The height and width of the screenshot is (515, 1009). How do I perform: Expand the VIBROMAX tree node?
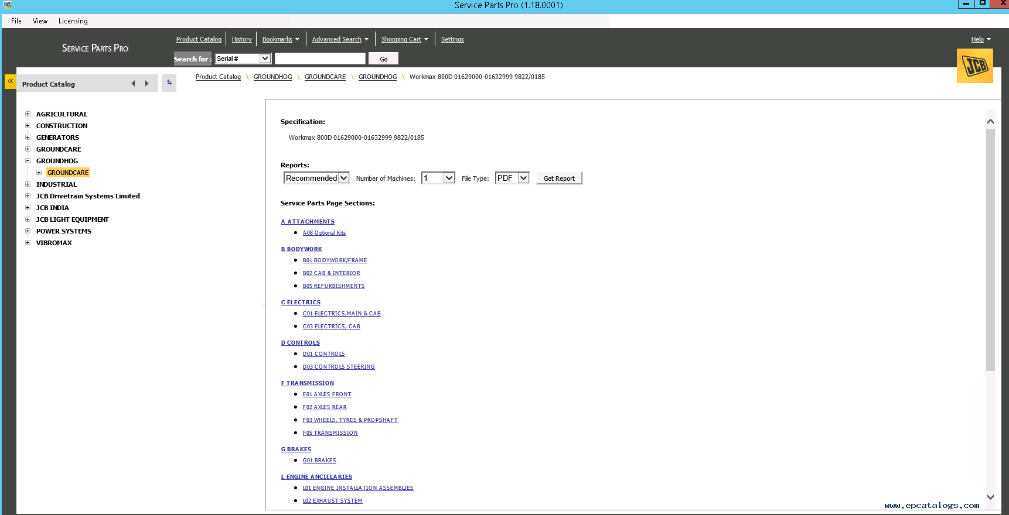pos(28,243)
